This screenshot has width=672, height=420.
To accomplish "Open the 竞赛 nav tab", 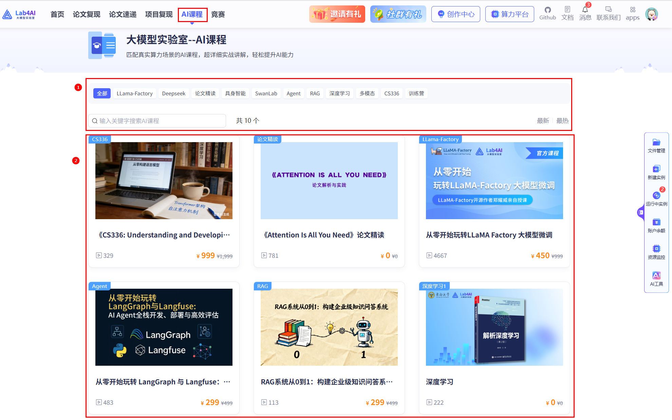I will point(218,14).
